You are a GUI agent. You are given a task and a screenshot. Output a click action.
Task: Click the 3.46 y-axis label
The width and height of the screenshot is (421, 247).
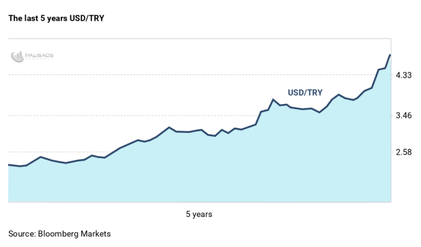pyautogui.click(x=404, y=116)
